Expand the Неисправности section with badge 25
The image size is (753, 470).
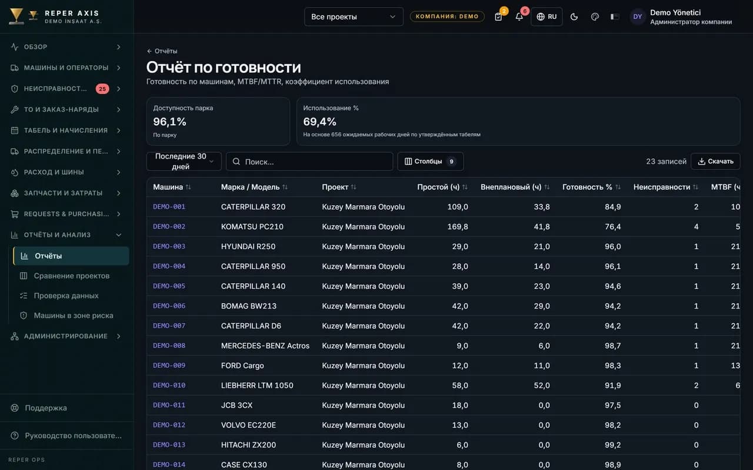[x=66, y=89]
